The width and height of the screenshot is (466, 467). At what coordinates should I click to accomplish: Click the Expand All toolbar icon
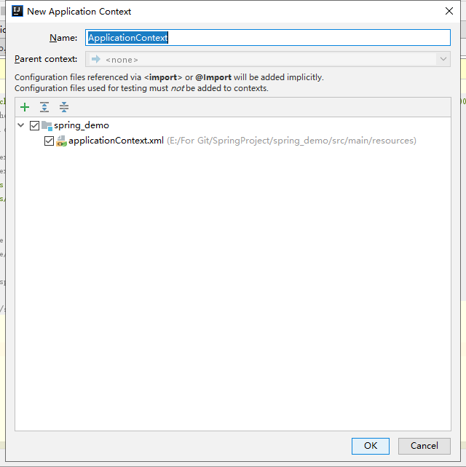click(44, 107)
